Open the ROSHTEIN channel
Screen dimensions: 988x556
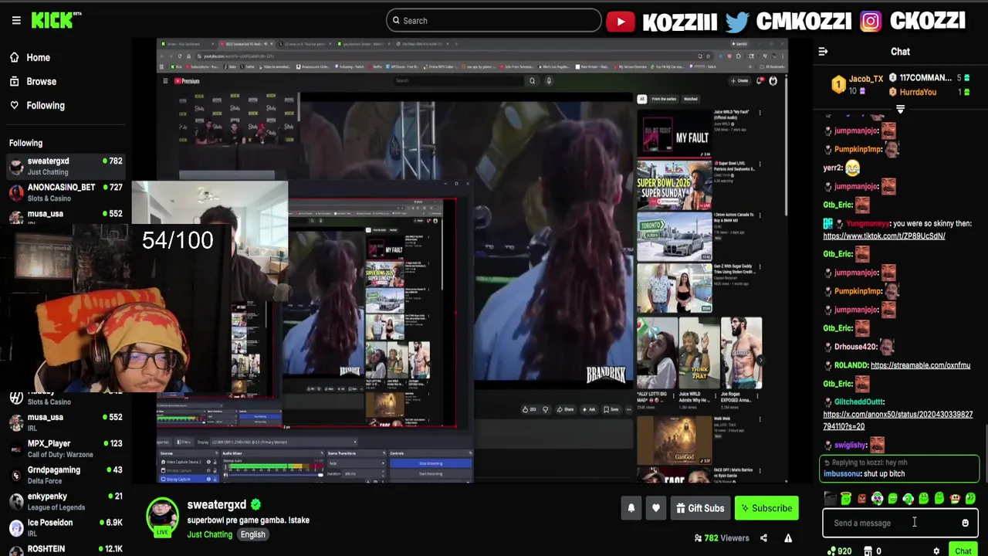(66, 549)
